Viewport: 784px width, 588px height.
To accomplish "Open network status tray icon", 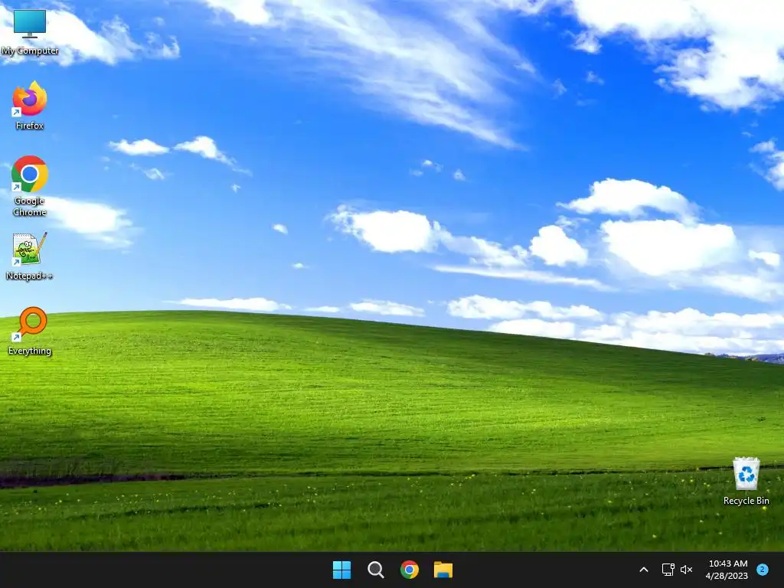I will (x=668, y=570).
